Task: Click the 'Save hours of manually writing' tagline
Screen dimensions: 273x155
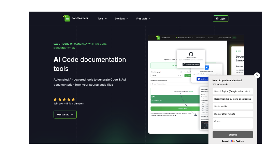Action: 80,46
